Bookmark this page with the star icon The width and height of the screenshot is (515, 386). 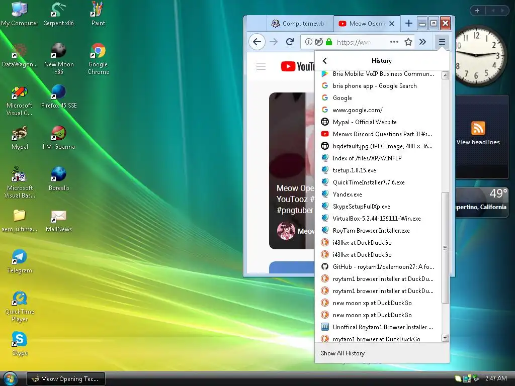[x=408, y=42]
